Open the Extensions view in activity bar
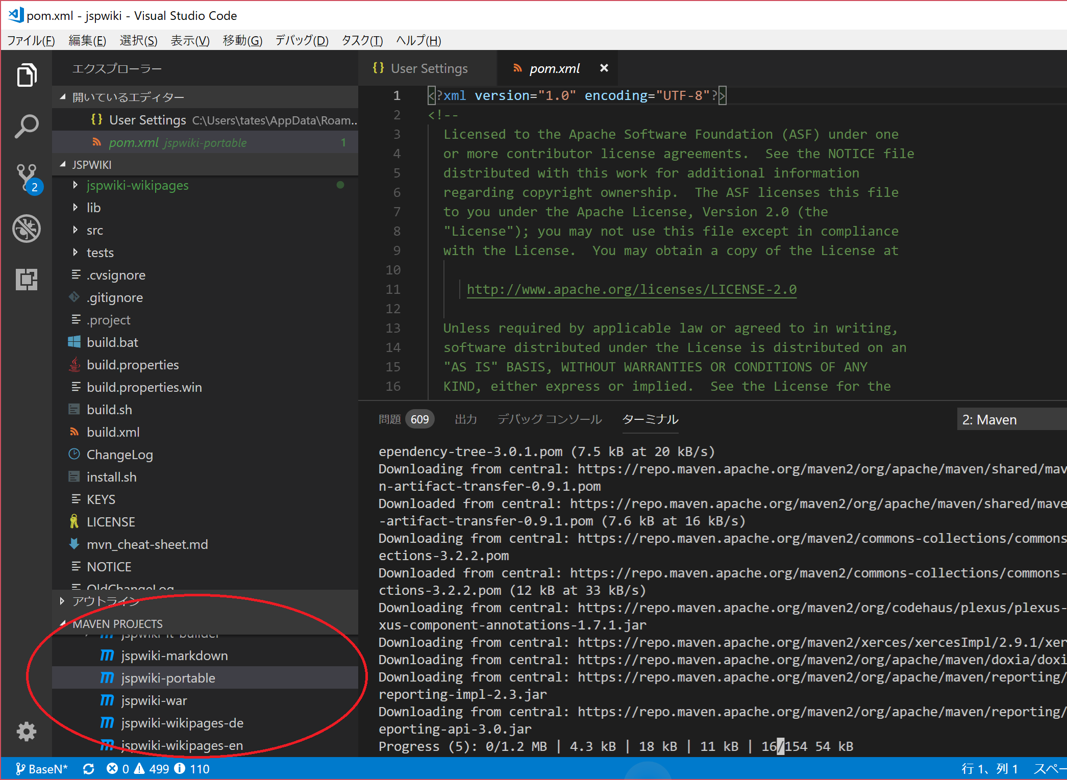This screenshot has height=780, width=1067. 27,279
